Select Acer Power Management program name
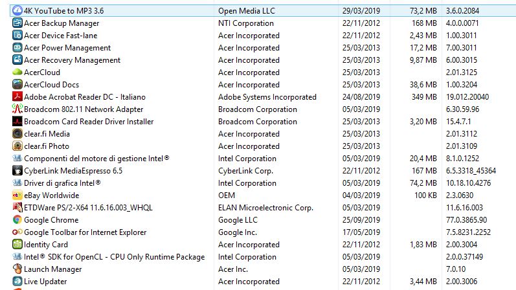The height and width of the screenshot is (290, 516). tap(67, 48)
